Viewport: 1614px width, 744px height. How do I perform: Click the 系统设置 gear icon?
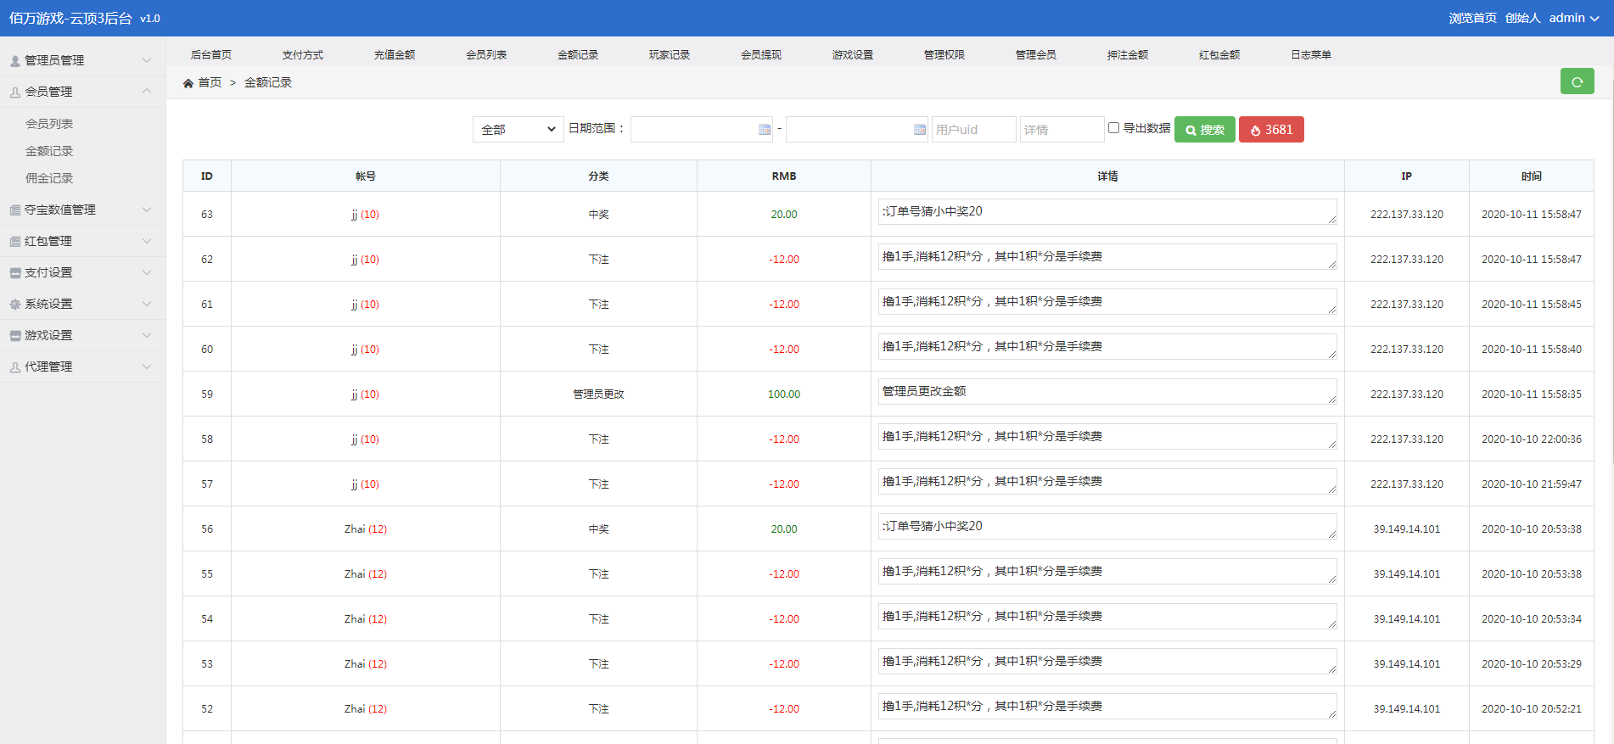[x=15, y=305]
